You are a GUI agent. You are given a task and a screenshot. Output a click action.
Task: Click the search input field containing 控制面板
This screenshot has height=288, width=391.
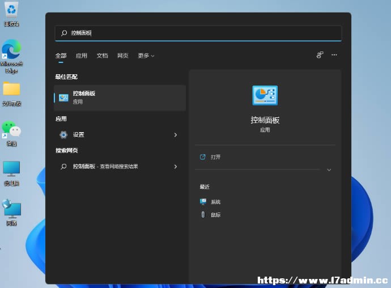coord(198,33)
